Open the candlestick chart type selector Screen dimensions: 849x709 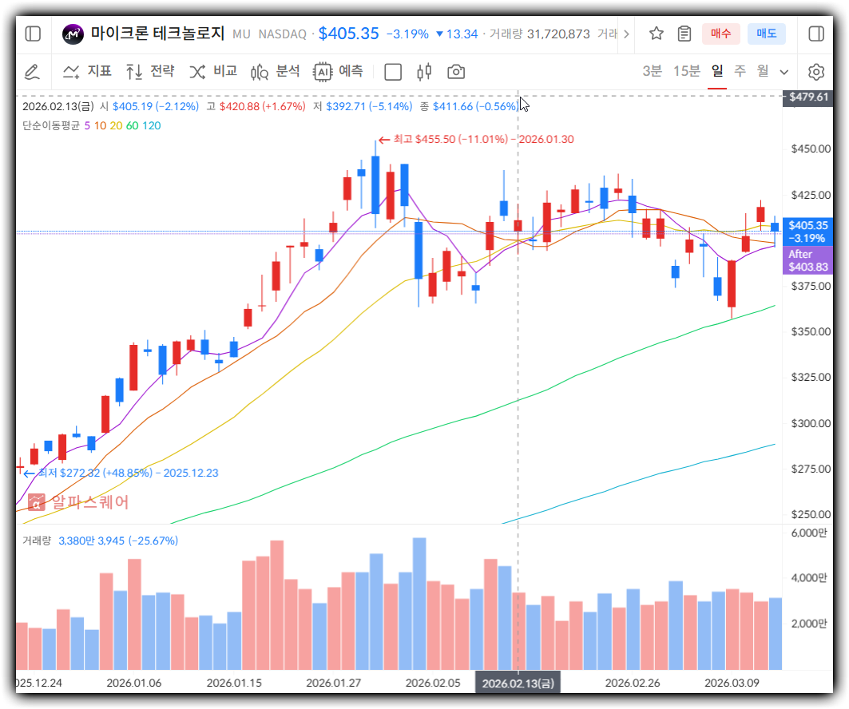[x=424, y=72]
